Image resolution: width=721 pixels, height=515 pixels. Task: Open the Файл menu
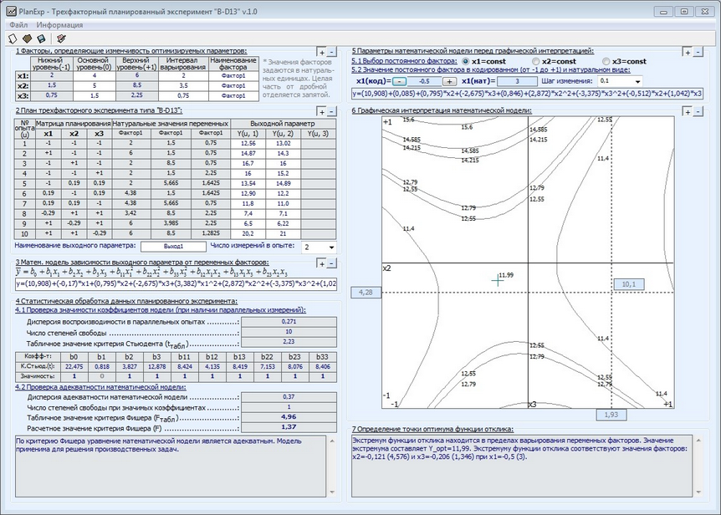tap(18, 25)
